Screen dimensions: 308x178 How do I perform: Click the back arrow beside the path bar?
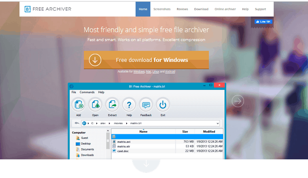coord(77,123)
